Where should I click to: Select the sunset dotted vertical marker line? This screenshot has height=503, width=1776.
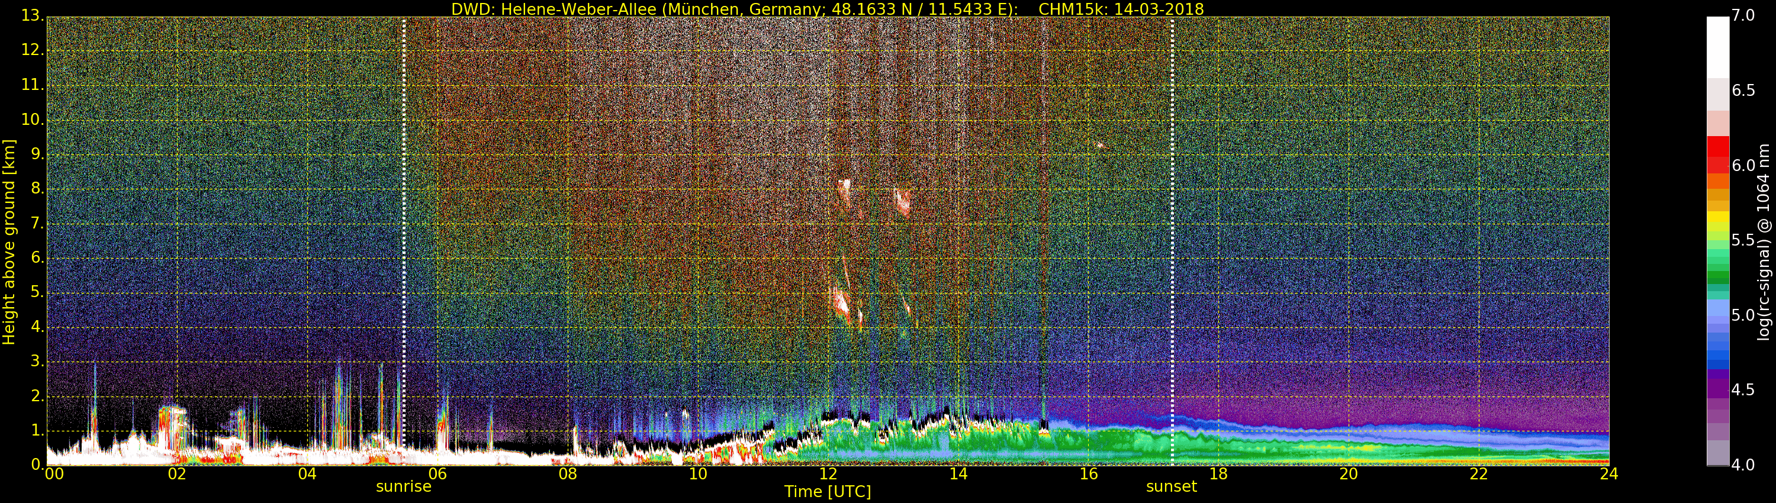pos(1172,241)
